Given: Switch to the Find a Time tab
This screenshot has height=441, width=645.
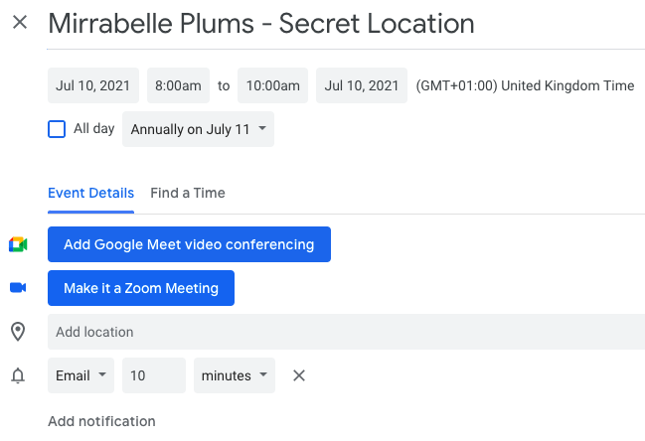Looking at the screenshot, I should tap(188, 193).
